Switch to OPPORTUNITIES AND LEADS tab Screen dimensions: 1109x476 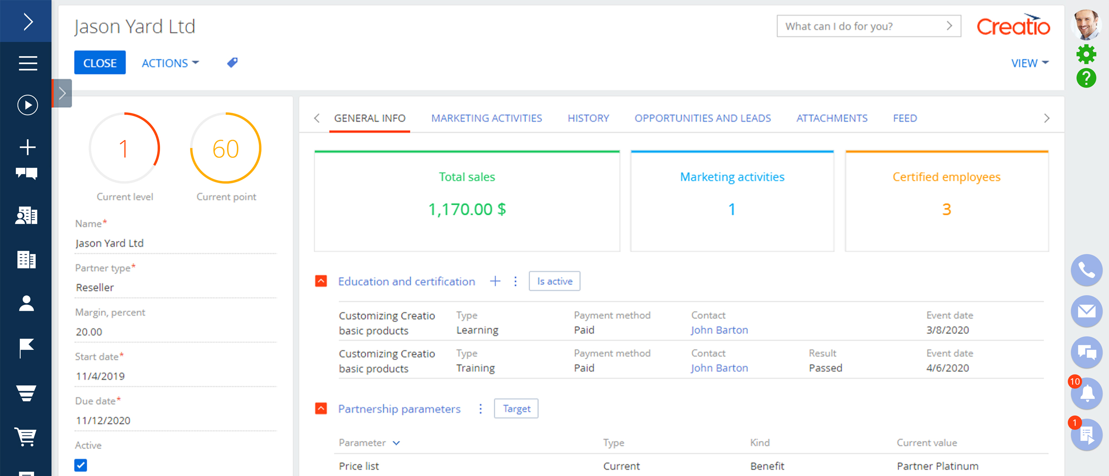[x=703, y=118]
